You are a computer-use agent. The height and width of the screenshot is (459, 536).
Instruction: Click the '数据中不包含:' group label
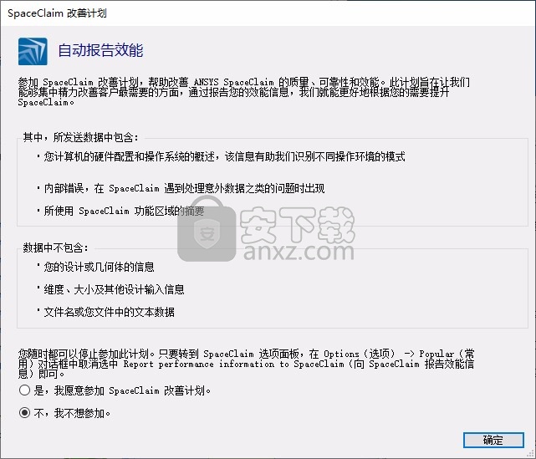coord(55,247)
